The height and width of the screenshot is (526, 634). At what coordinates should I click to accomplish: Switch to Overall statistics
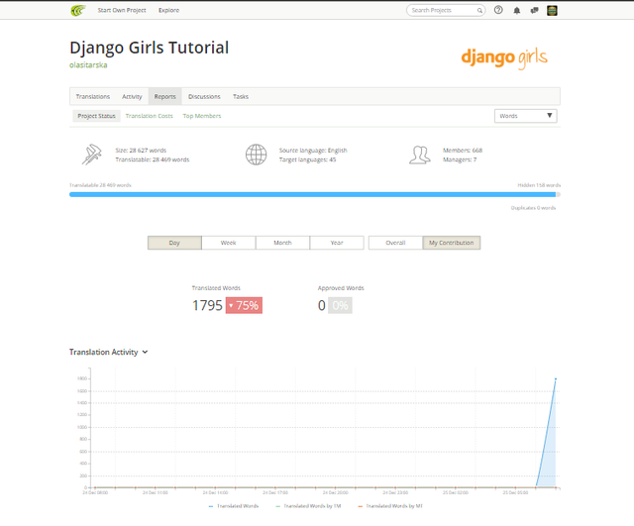[395, 243]
